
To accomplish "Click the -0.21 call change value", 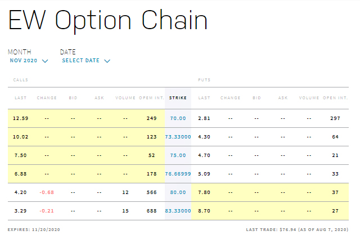I will [47, 211].
